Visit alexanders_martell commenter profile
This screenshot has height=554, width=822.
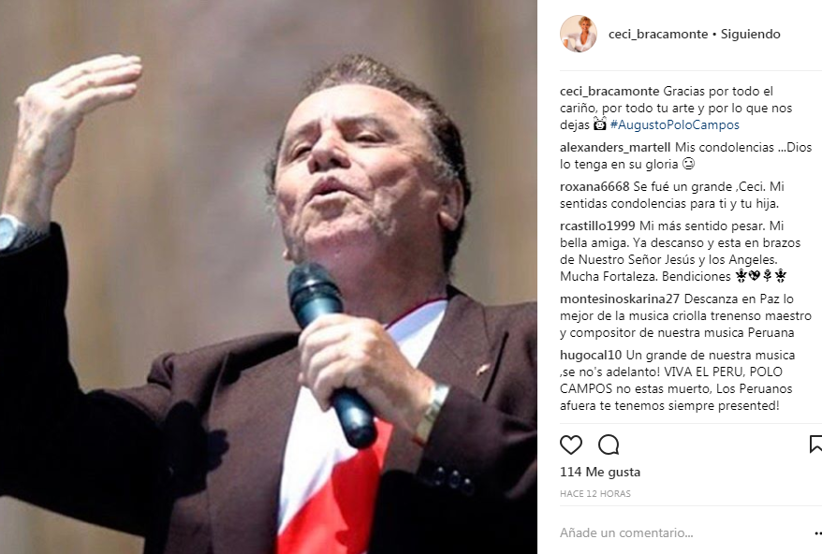click(x=615, y=147)
